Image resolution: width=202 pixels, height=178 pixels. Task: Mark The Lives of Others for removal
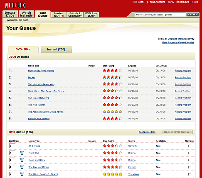pos(190,167)
